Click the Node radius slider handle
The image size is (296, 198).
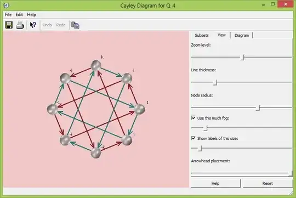[x=258, y=108]
